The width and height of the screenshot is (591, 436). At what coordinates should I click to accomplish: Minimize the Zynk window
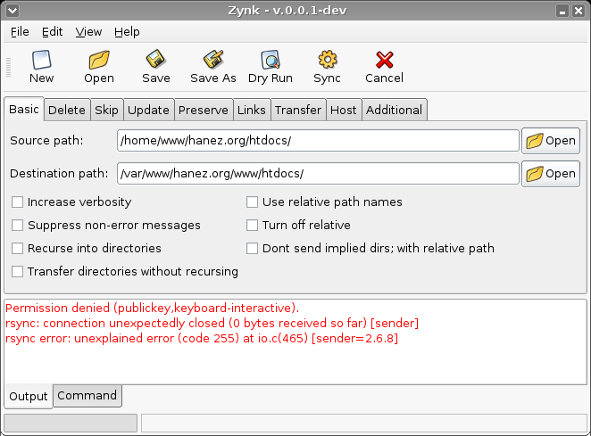pos(562,11)
